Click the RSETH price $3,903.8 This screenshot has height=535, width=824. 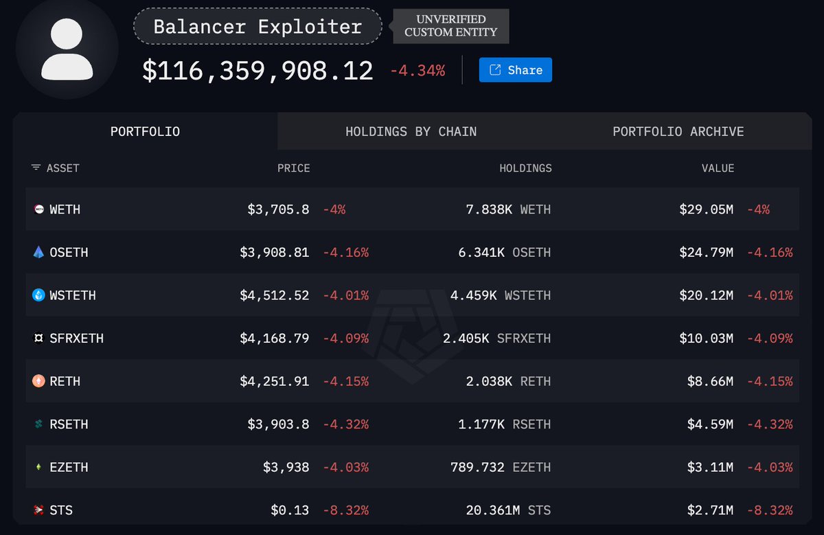(279, 424)
